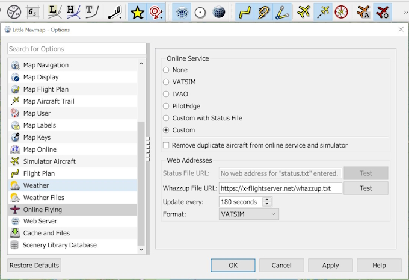Center map using circle dot icon
Image resolution: width=409 pixels, height=280 pixels.
[x=200, y=12]
